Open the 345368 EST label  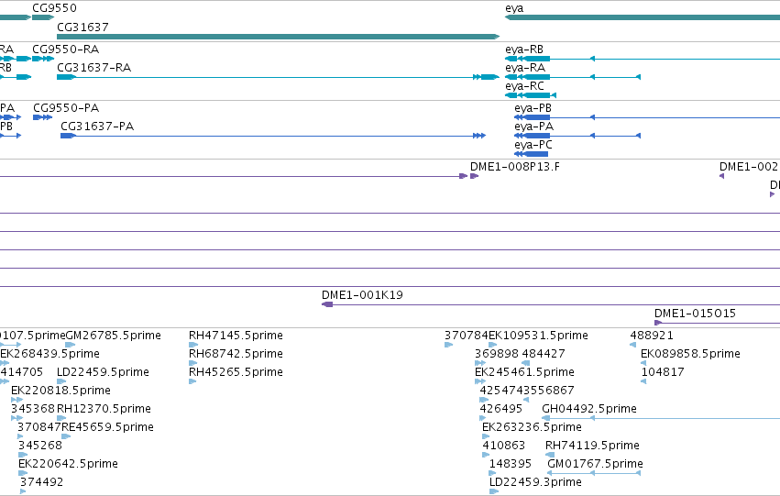tap(33, 409)
